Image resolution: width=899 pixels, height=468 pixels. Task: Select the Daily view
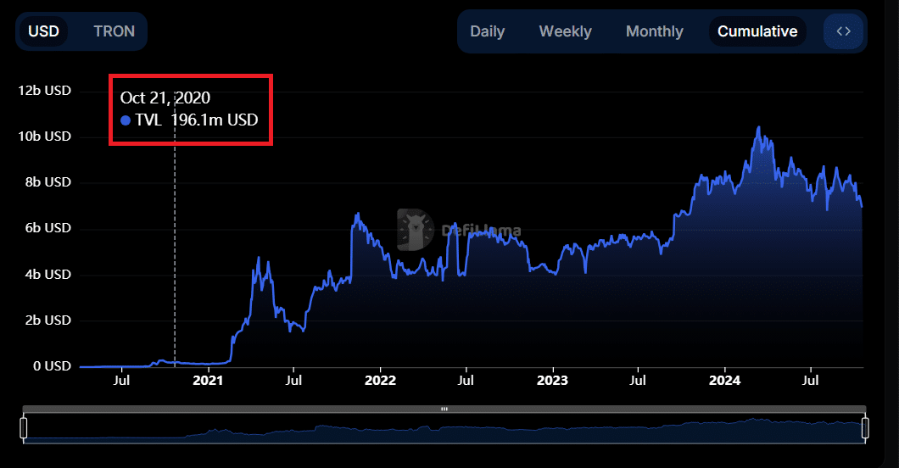pyautogui.click(x=487, y=31)
